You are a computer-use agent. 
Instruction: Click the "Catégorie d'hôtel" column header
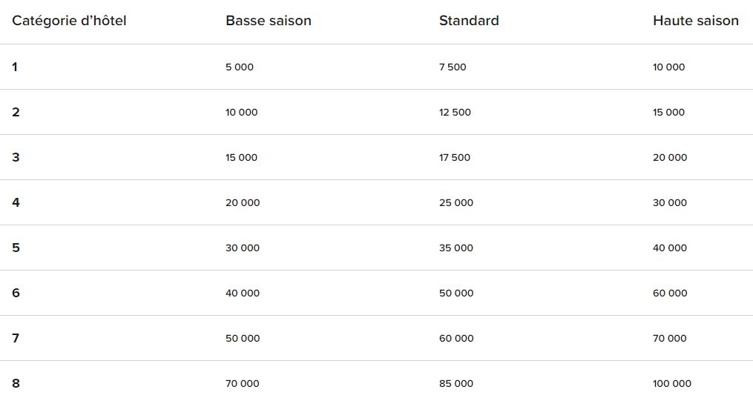pyautogui.click(x=69, y=21)
